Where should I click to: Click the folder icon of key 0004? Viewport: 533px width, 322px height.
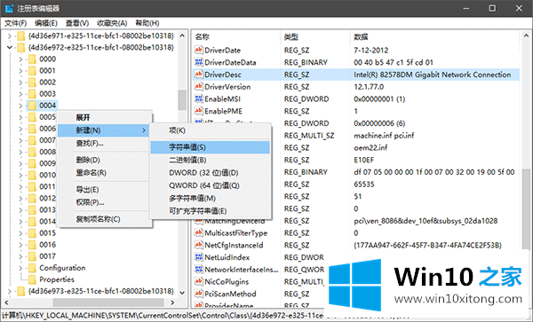(x=32, y=106)
